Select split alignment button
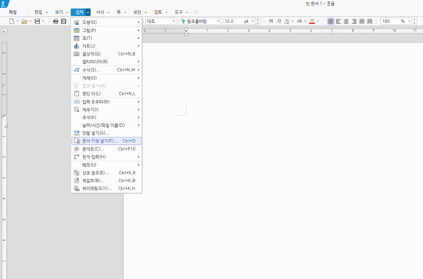The height and width of the screenshot is (279, 423). [x=370, y=21]
